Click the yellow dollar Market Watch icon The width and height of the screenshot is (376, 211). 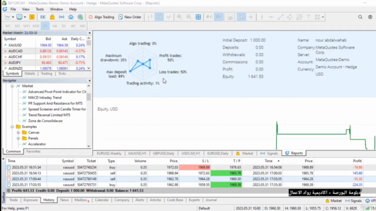coord(32,17)
